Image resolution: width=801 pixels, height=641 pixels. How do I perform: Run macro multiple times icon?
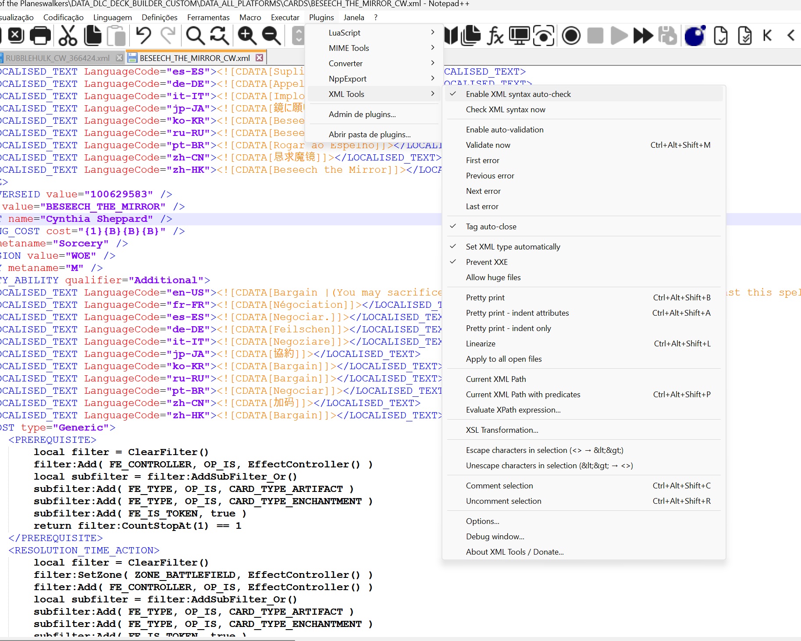click(643, 36)
